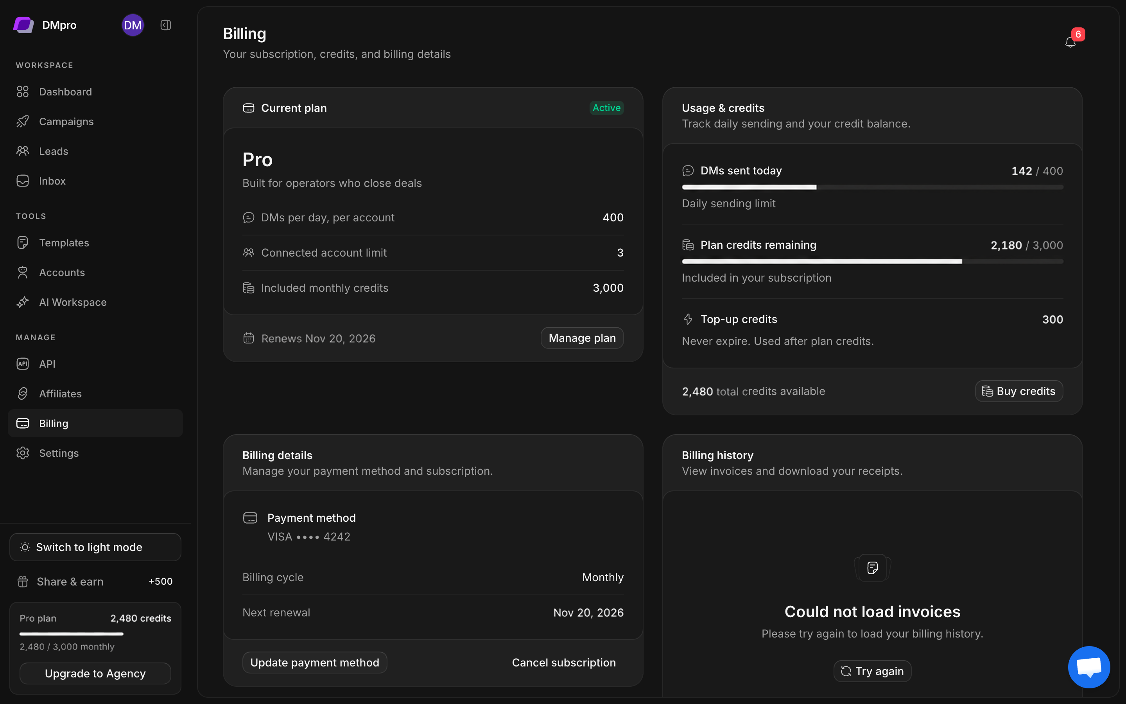Image resolution: width=1126 pixels, height=704 pixels.
Task: Go to API settings
Action: 95,364
